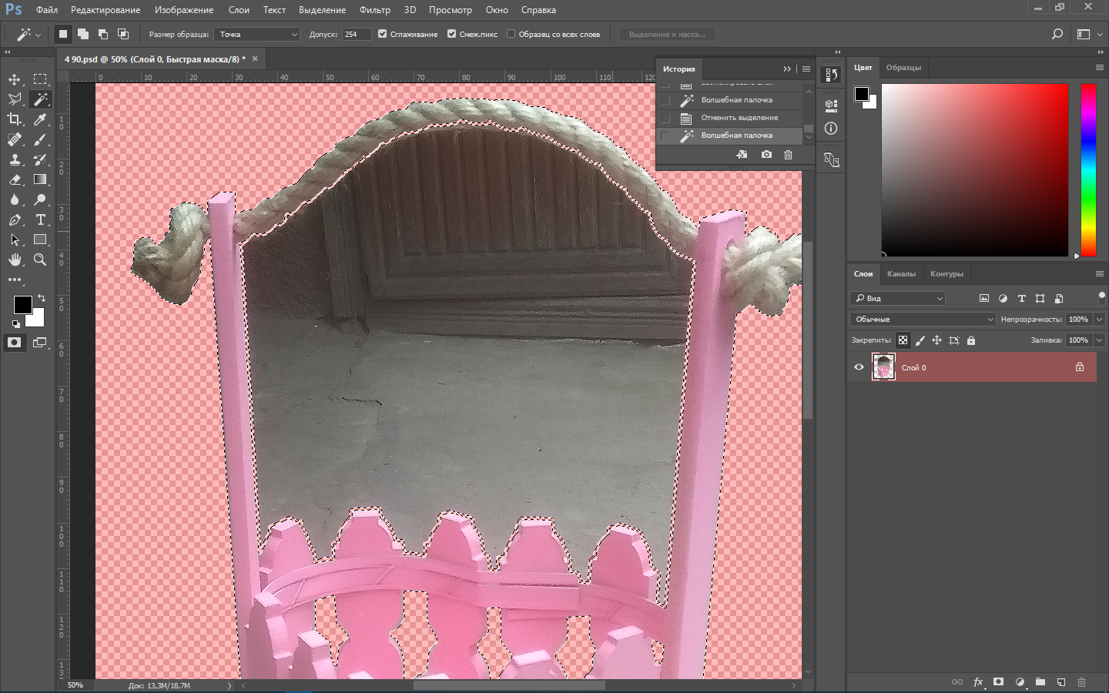
Task: Open the Вид layer filter dropdown
Action: click(897, 298)
